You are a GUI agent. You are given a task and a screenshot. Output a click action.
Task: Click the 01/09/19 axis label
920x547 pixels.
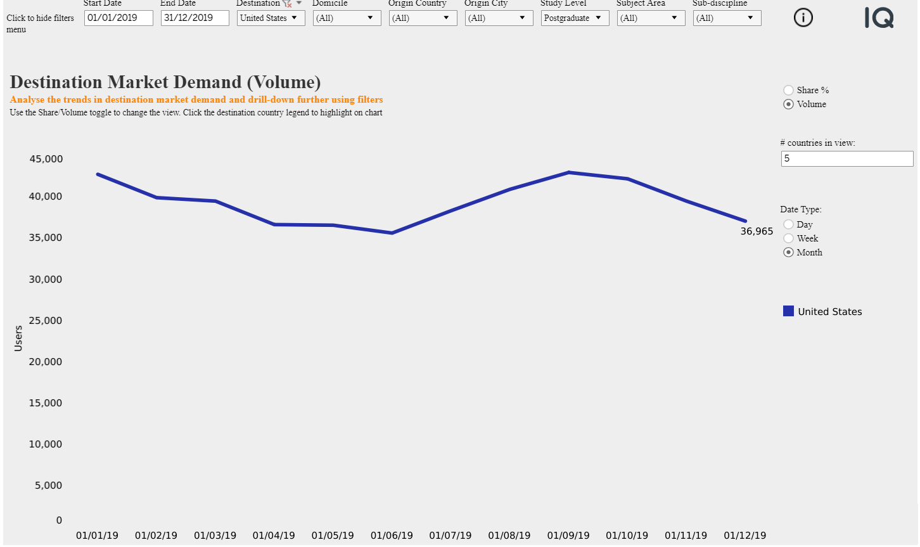568,536
